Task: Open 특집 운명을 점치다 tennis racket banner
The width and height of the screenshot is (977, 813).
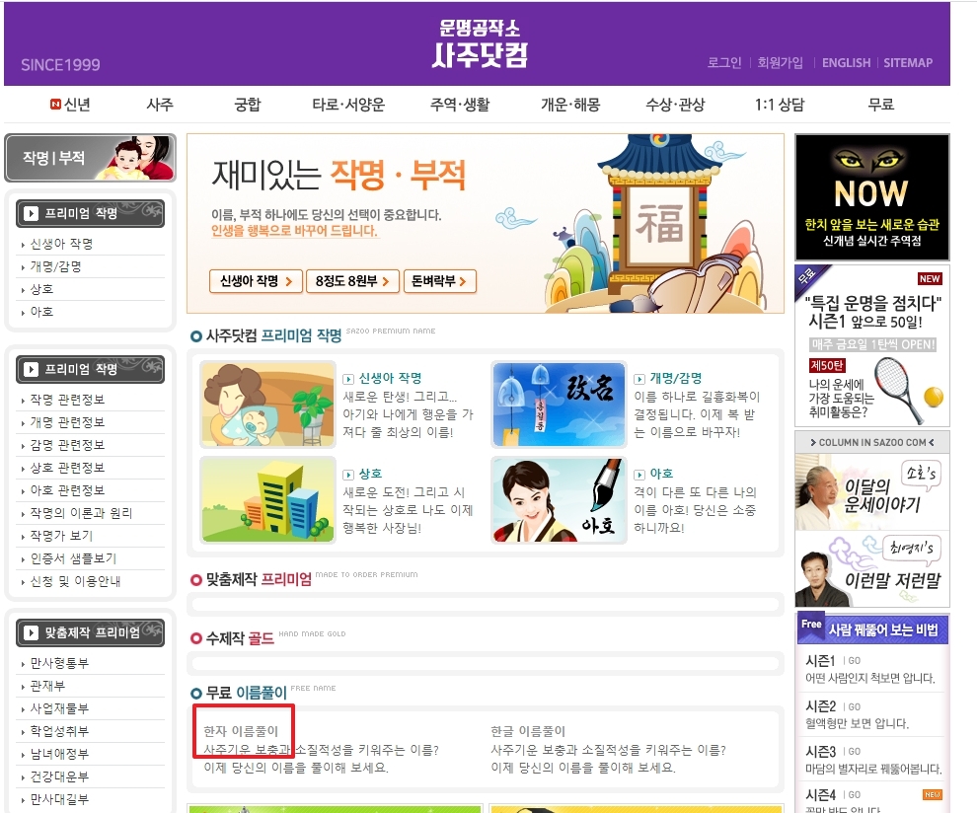Action: (x=872, y=345)
